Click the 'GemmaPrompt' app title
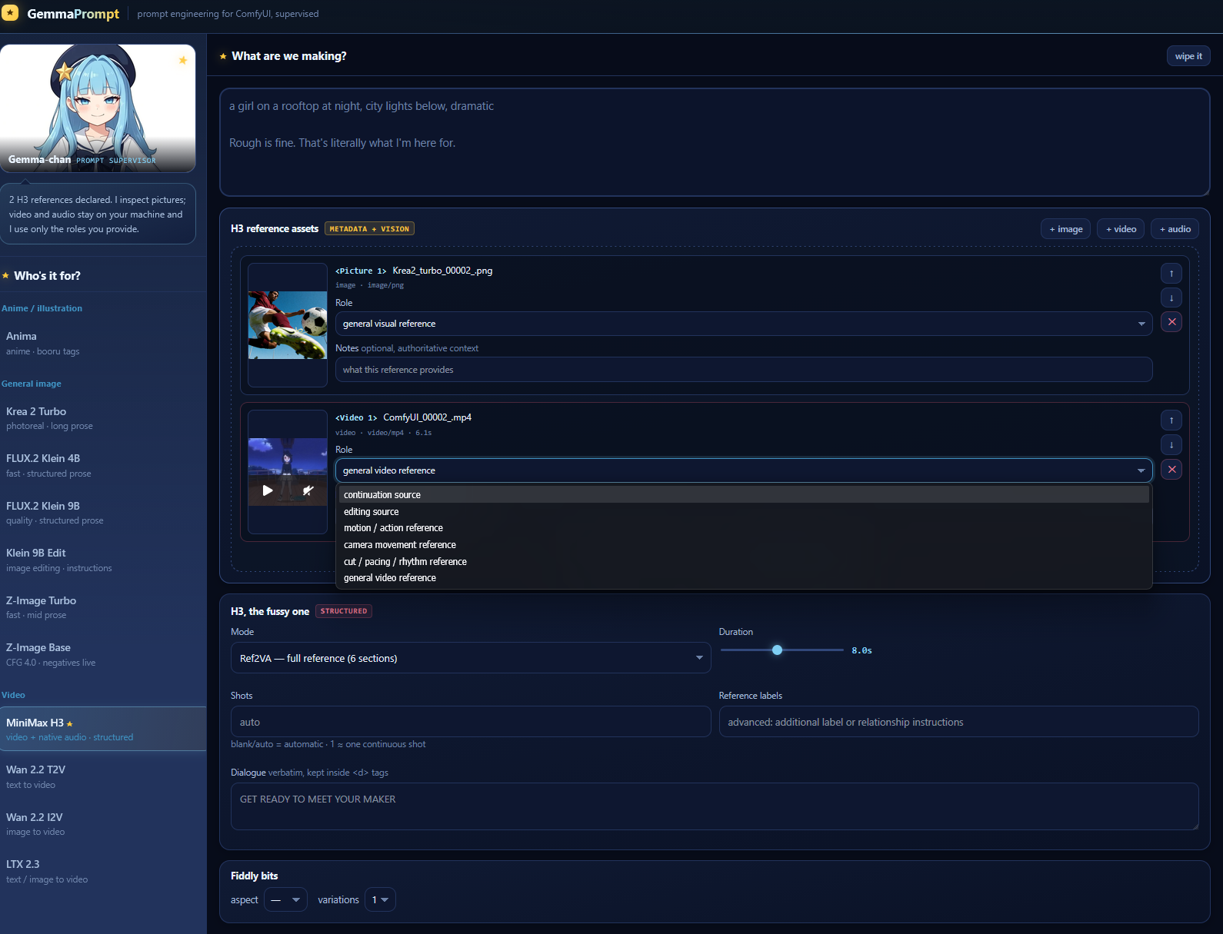This screenshot has width=1223, height=934. tap(73, 14)
